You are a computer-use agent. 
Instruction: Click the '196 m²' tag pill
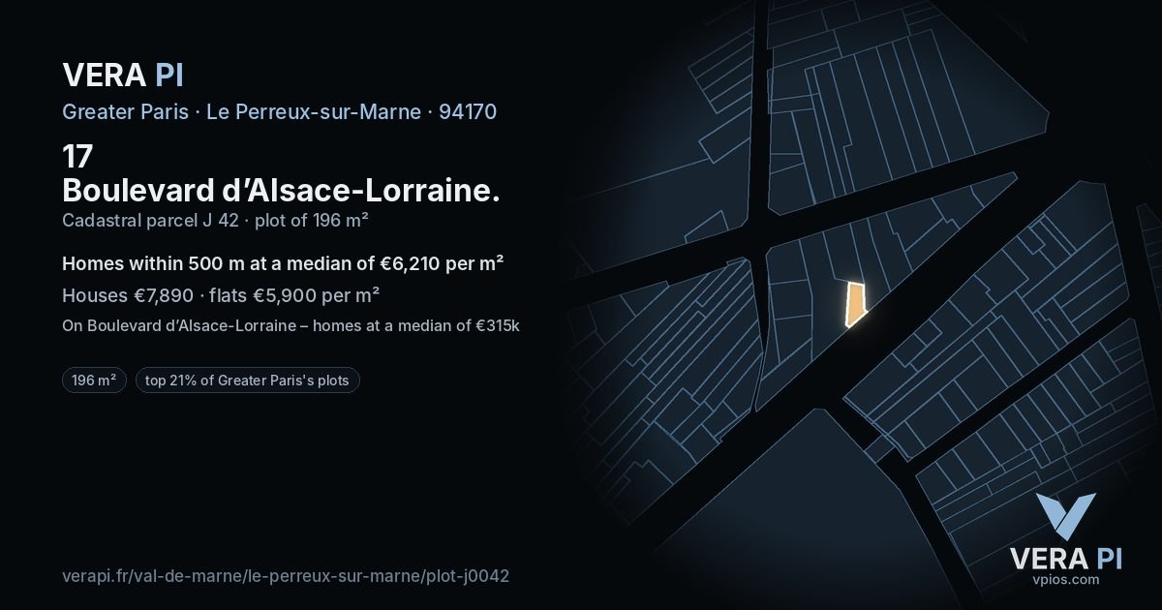click(94, 381)
